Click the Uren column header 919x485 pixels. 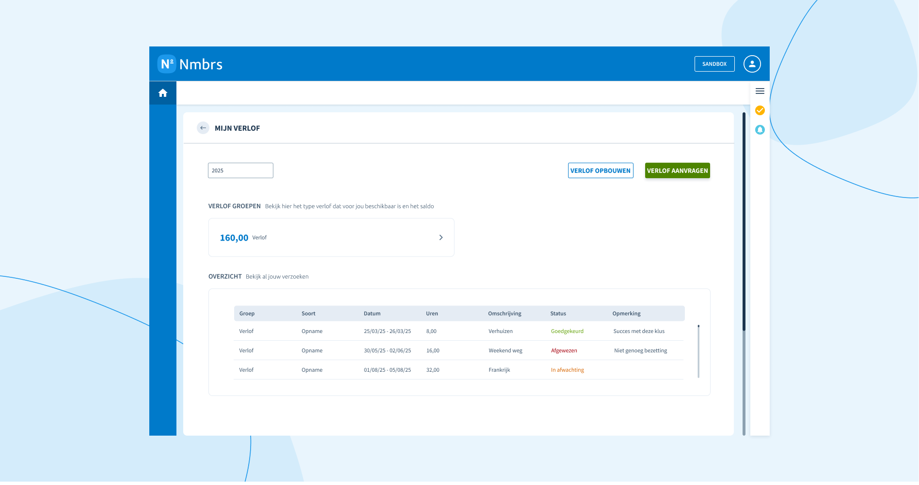(x=432, y=314)
